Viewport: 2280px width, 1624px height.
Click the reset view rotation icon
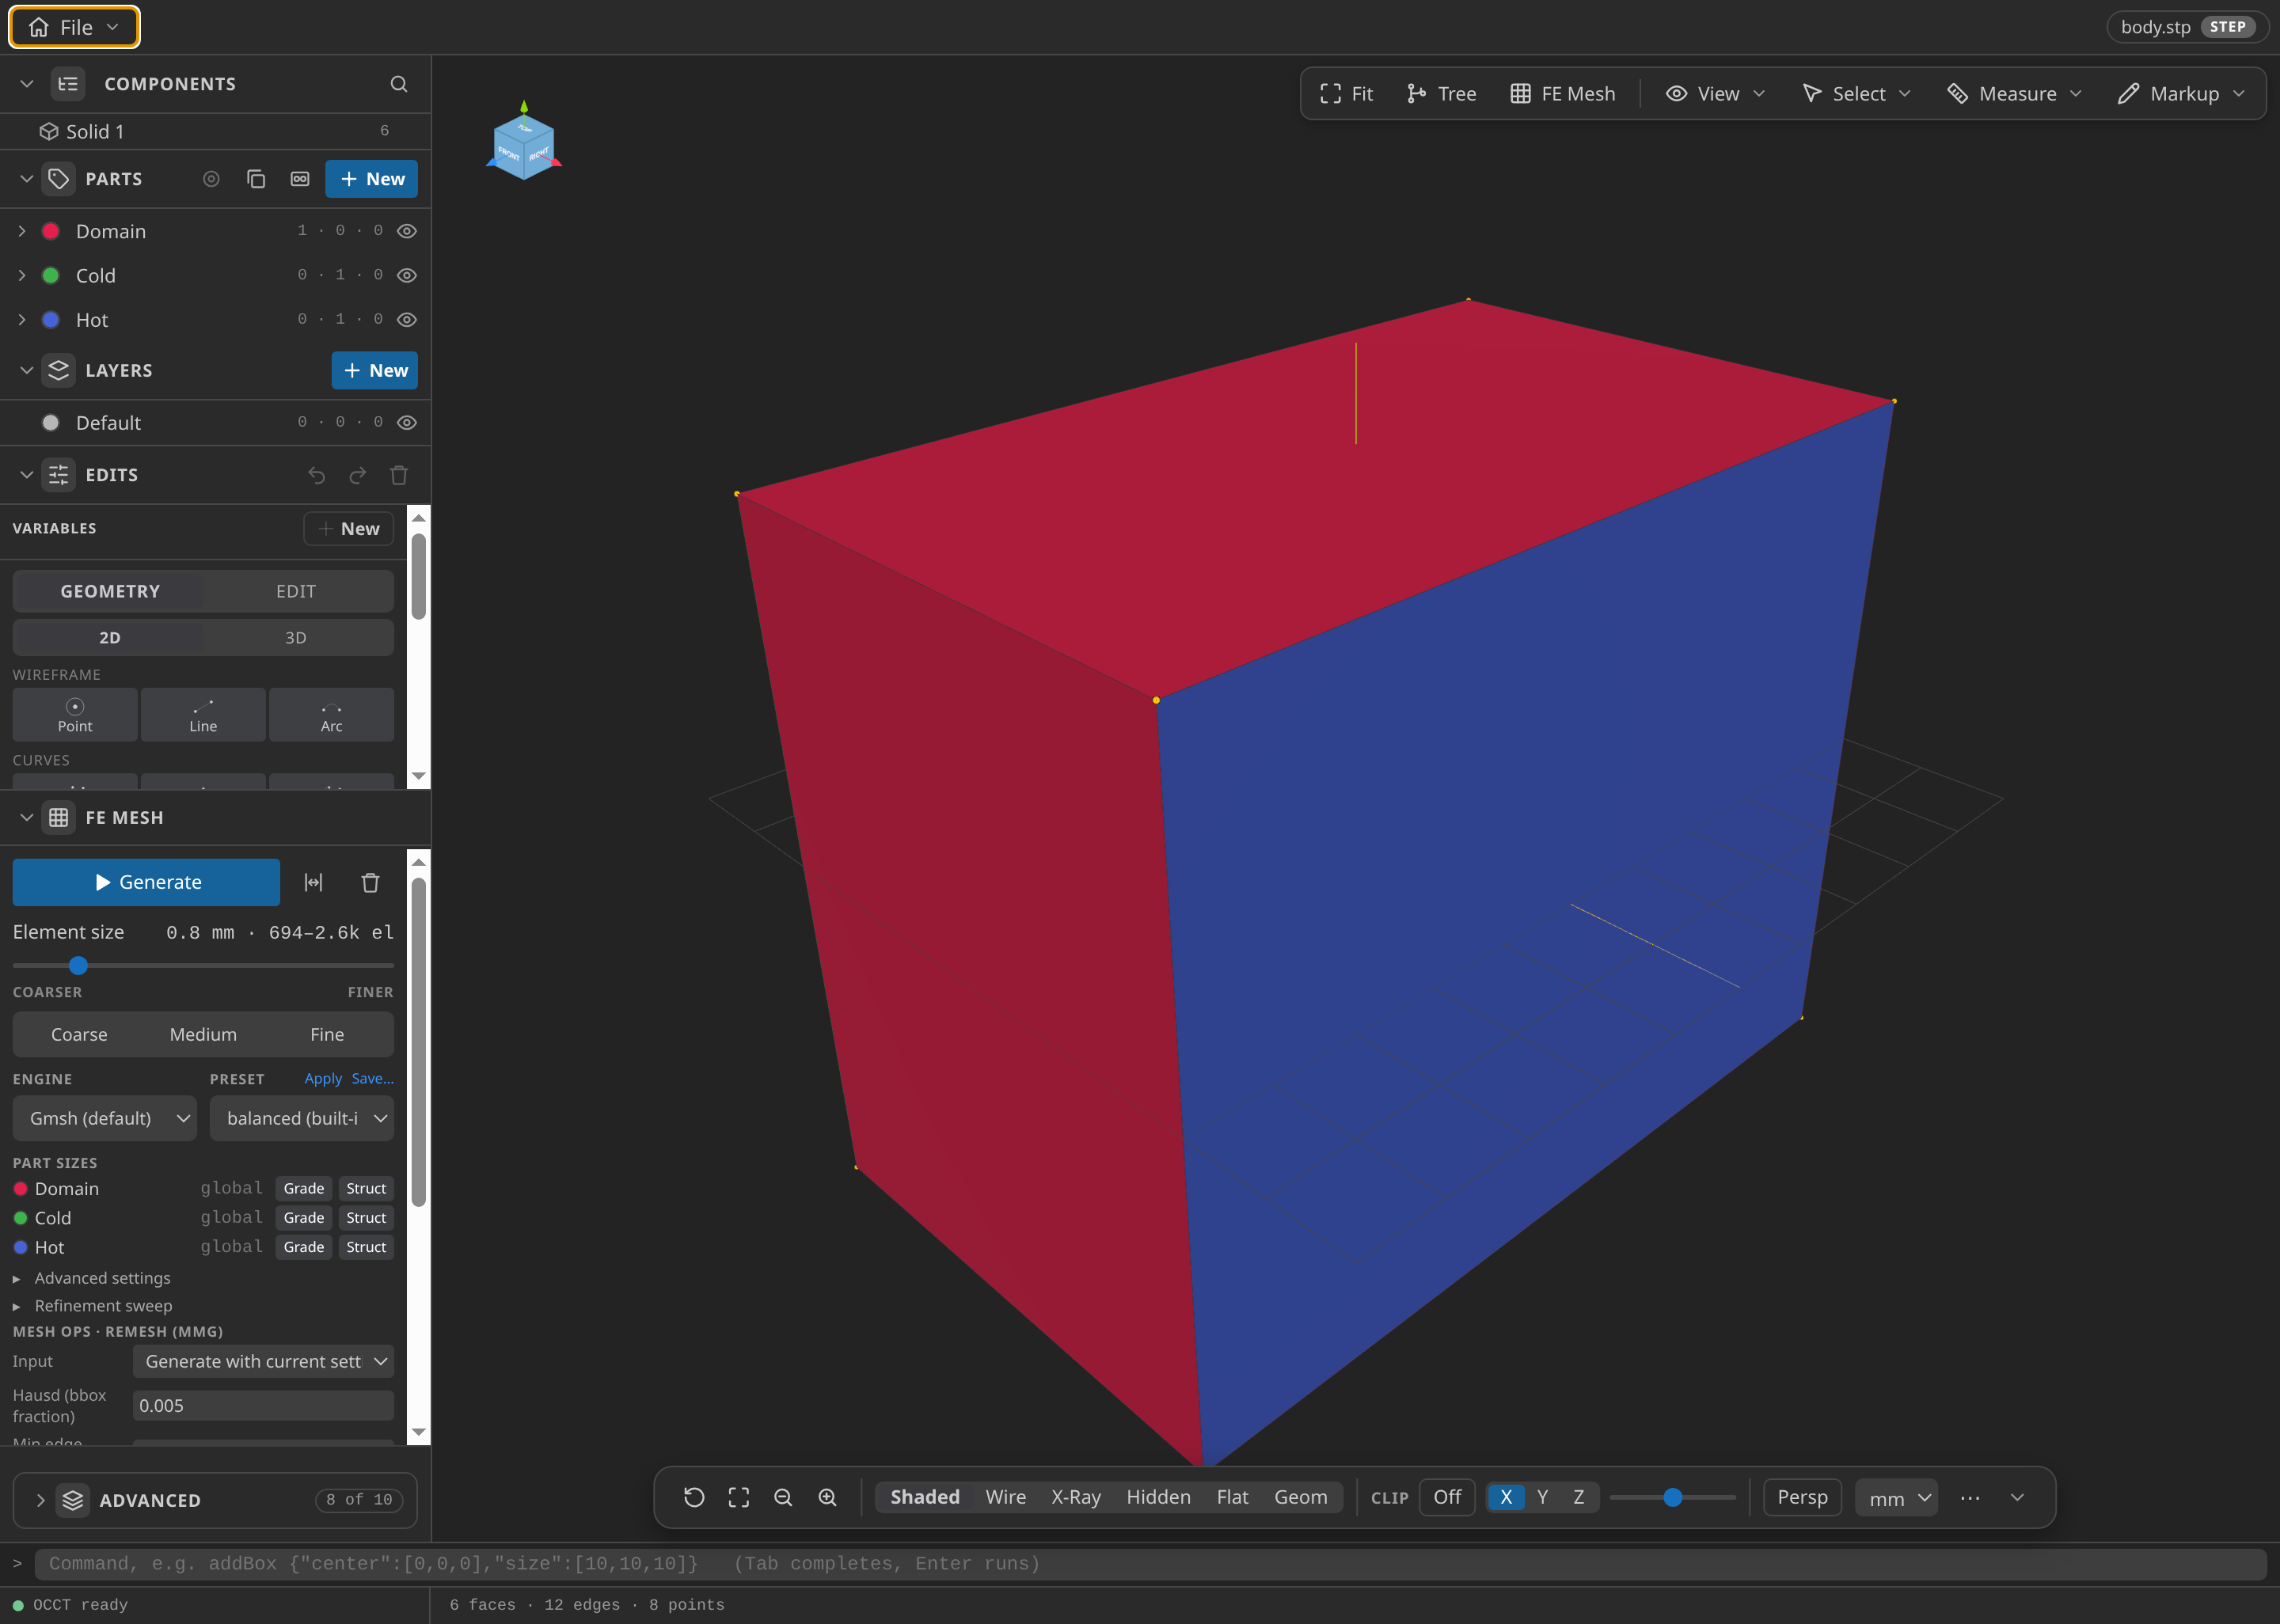click(694, 1497)
